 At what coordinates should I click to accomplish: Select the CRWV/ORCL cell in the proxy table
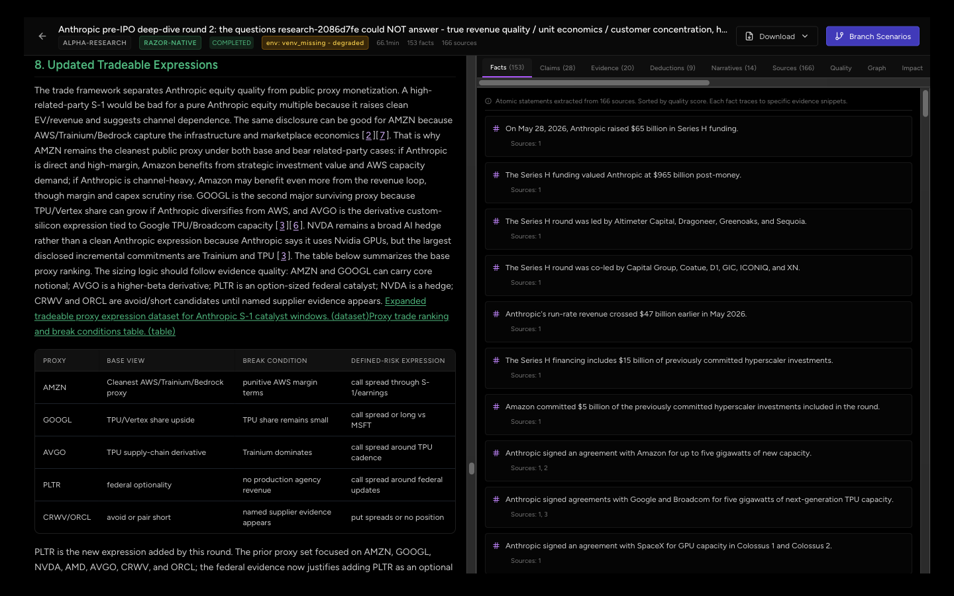click(67, 517)
